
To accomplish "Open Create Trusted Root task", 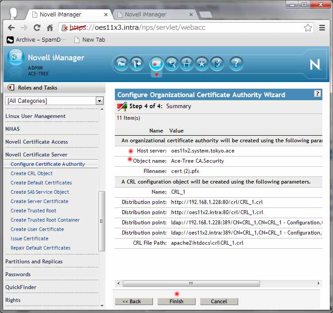I will (33, 211).
